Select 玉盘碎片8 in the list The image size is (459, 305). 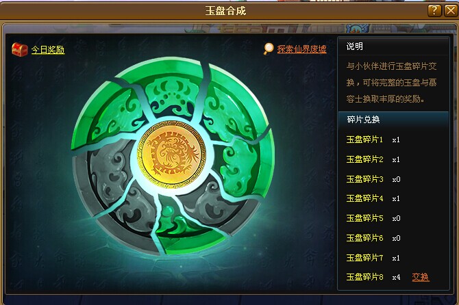tap(364, 277)
